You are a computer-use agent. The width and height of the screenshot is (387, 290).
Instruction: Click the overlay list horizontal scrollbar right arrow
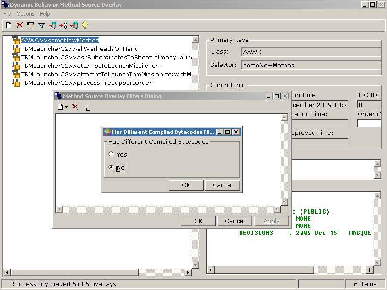188,272
